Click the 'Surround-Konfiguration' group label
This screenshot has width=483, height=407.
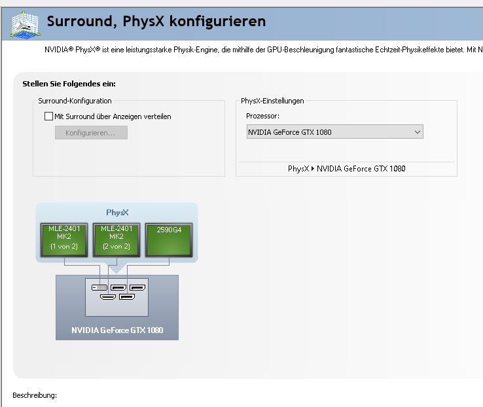pos(75,101)
